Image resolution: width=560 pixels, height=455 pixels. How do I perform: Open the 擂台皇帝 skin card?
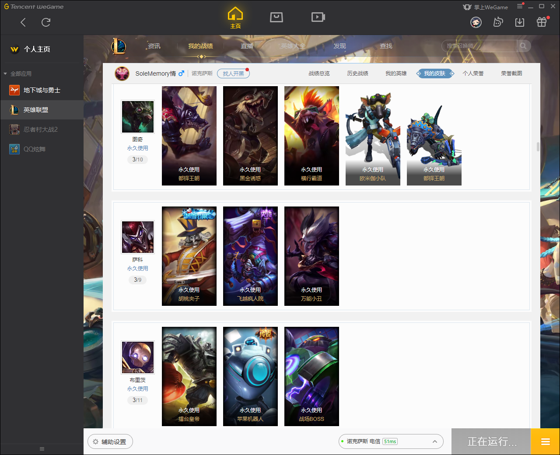[x=189, y=376]
